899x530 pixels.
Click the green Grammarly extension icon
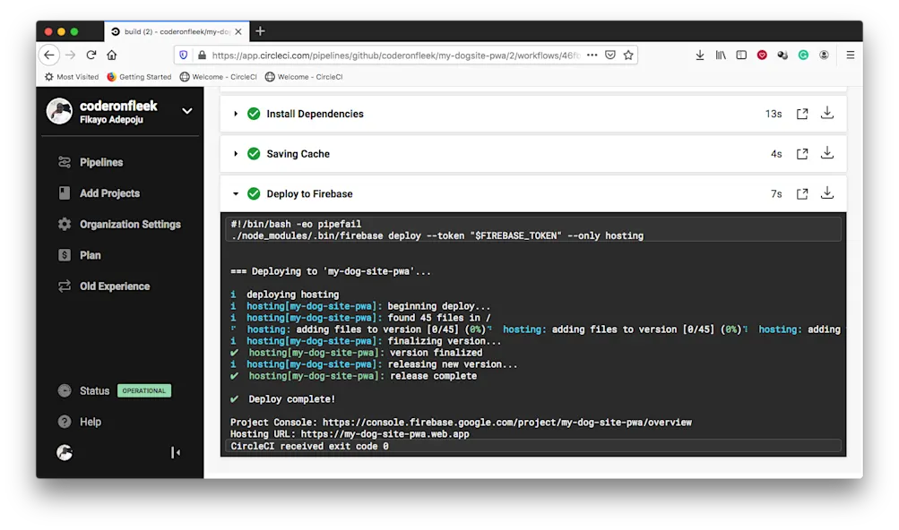[803, 55]
